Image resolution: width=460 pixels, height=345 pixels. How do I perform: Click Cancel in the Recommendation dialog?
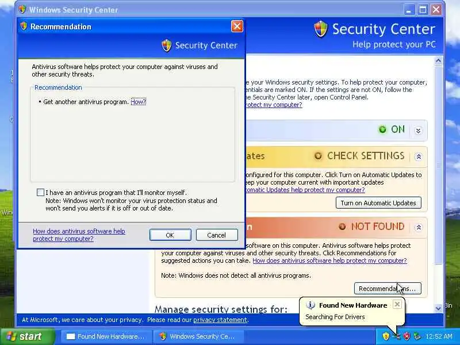coord(217,235)
